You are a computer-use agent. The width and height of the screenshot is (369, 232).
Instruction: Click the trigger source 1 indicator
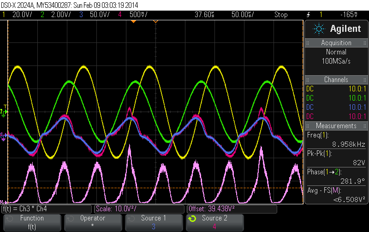pyautogui.click(x=321, y=15)
